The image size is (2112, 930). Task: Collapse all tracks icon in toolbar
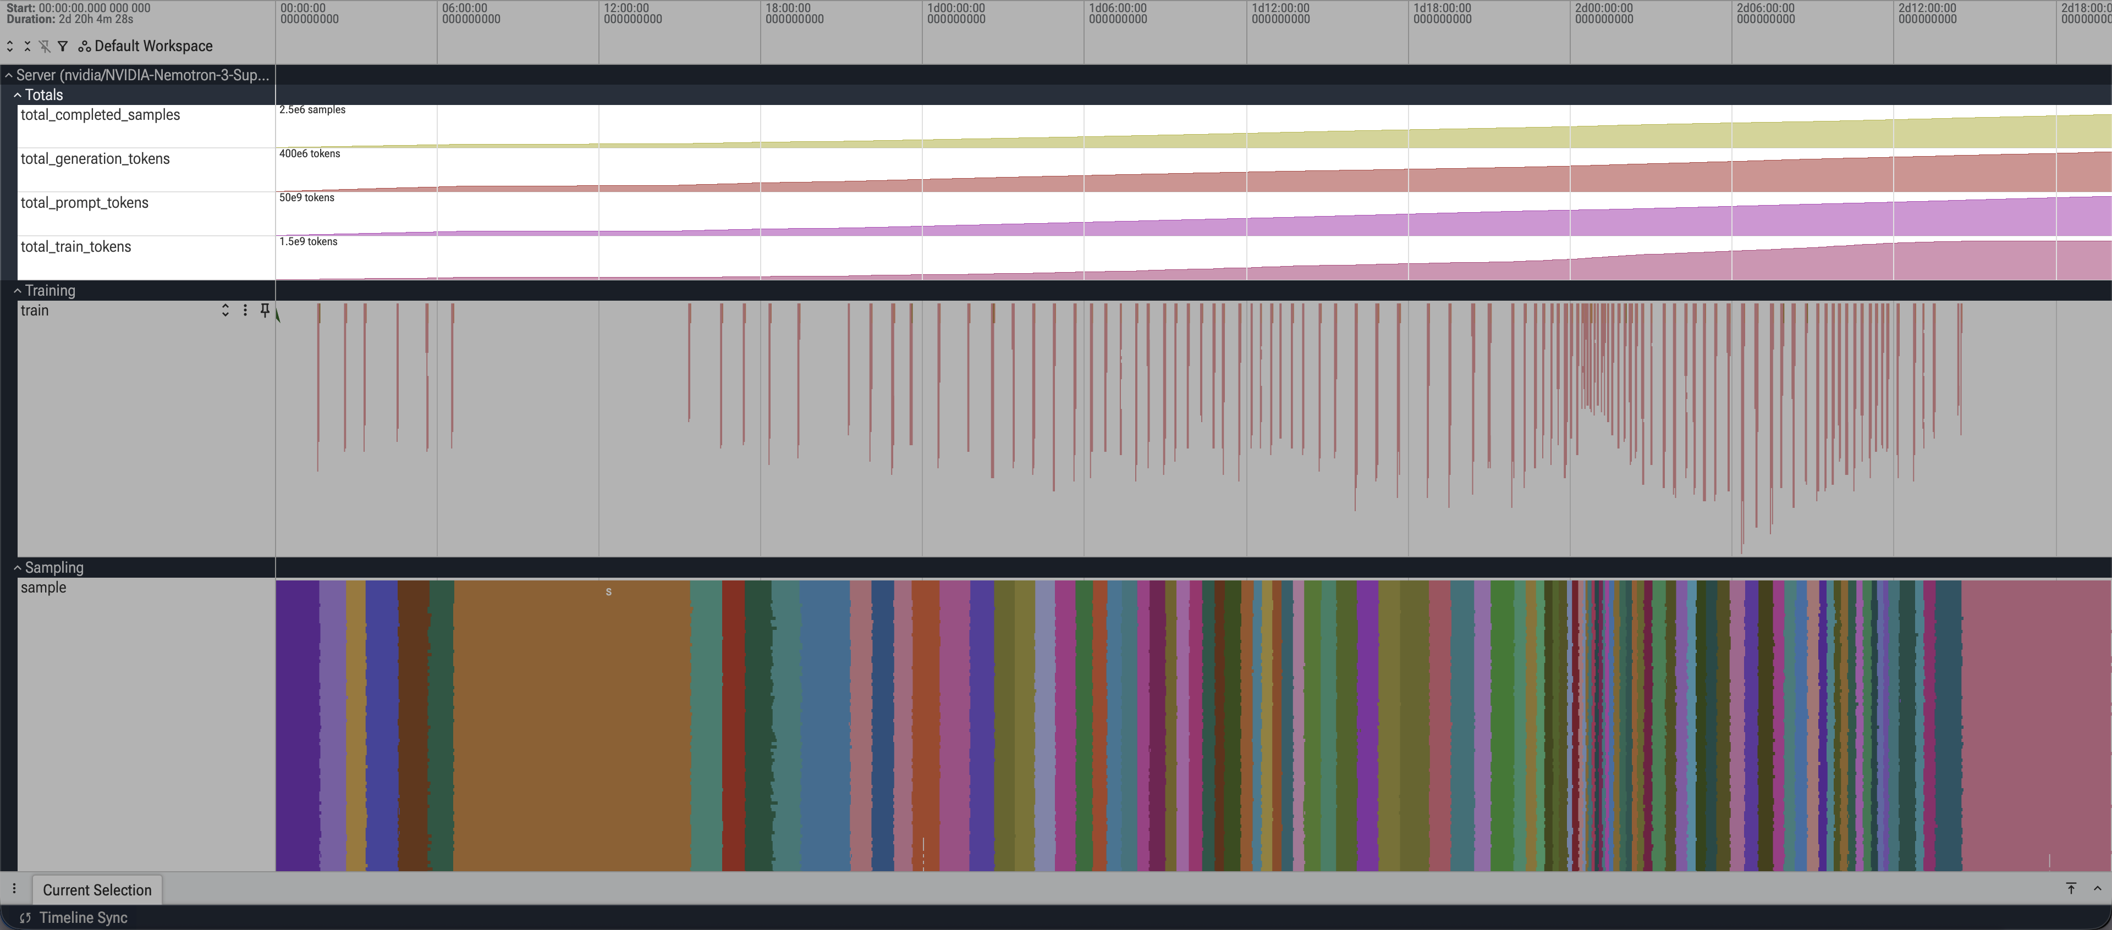(27, 46)
